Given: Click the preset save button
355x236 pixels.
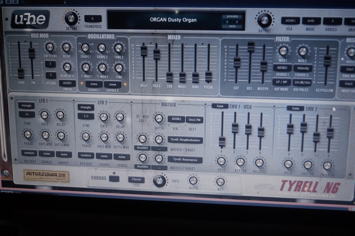Looking at the screenshot, I should pyautogui.click(x=232, y=27).
